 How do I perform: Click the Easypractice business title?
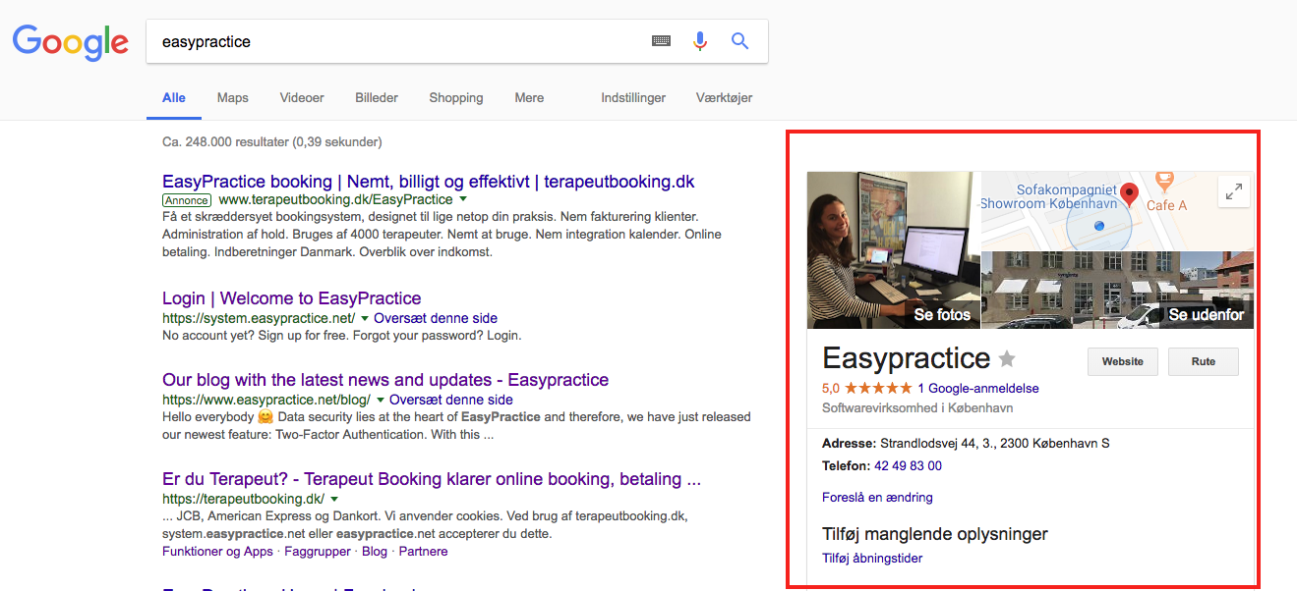coord(907,357)
